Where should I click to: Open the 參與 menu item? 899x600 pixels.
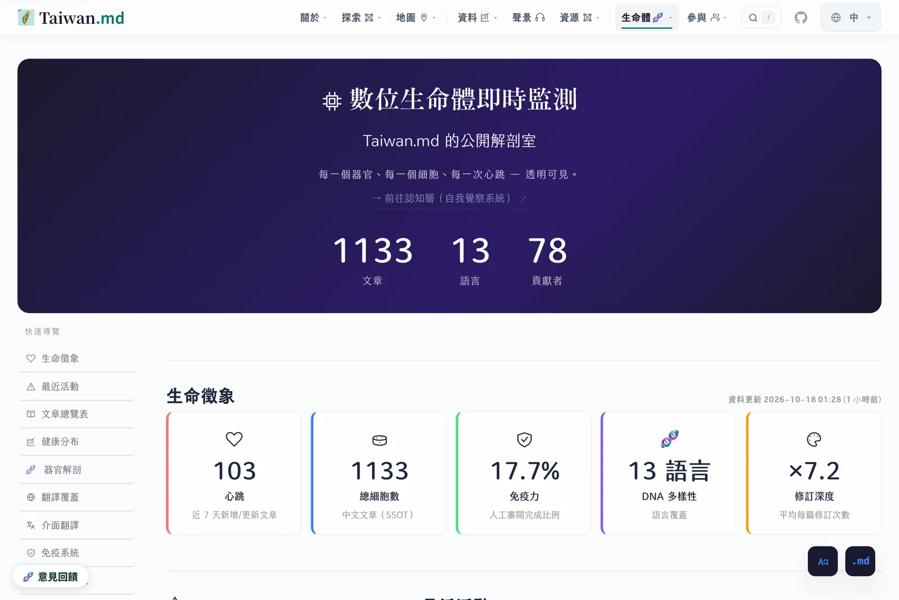(707, 17)
